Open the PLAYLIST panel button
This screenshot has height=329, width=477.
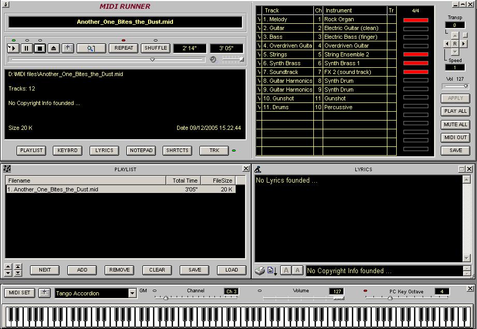(31, 151)
